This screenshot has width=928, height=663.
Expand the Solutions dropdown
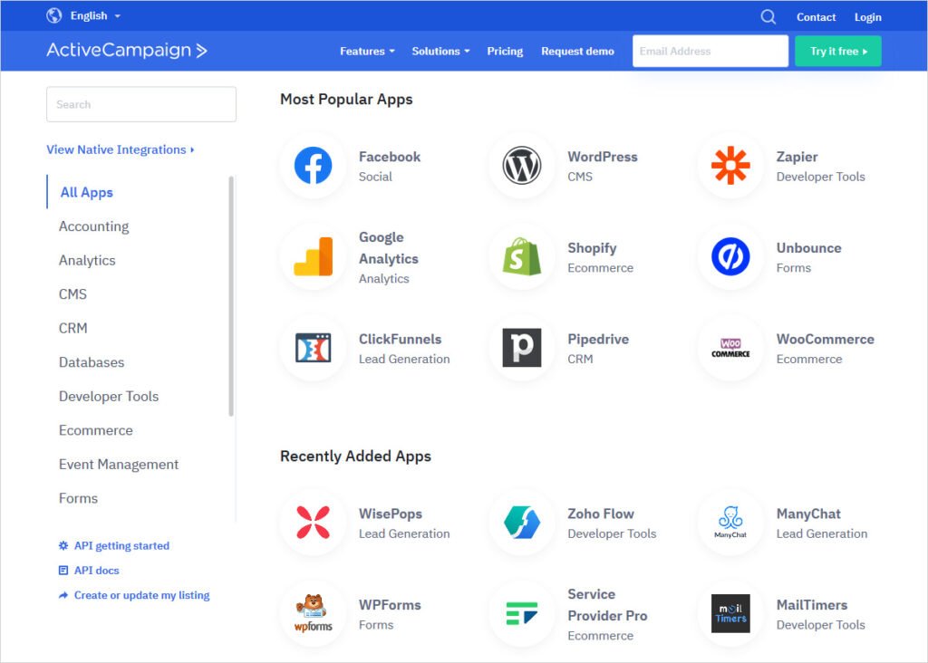coord(440,52)
